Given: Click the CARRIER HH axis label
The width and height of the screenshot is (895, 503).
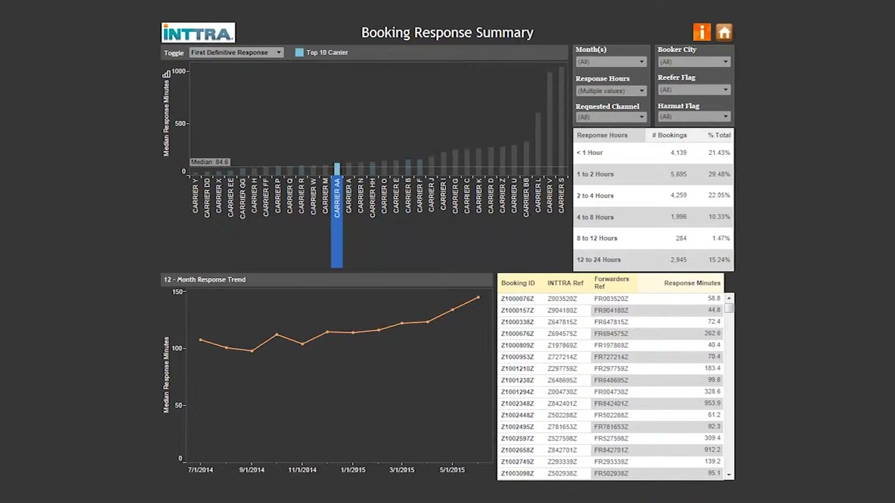Looking at the screenshot, I should tap(373, 197).
